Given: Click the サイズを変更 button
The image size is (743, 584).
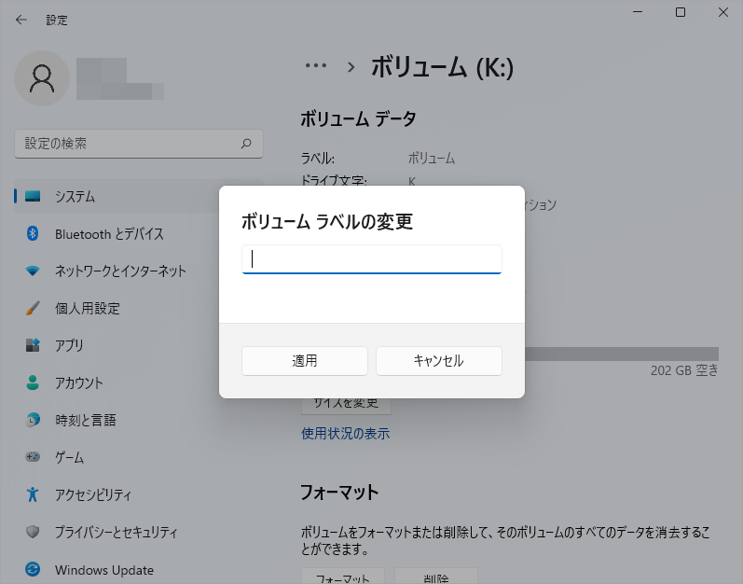Looking at the screenshot, I should click(x=346, y=405).
